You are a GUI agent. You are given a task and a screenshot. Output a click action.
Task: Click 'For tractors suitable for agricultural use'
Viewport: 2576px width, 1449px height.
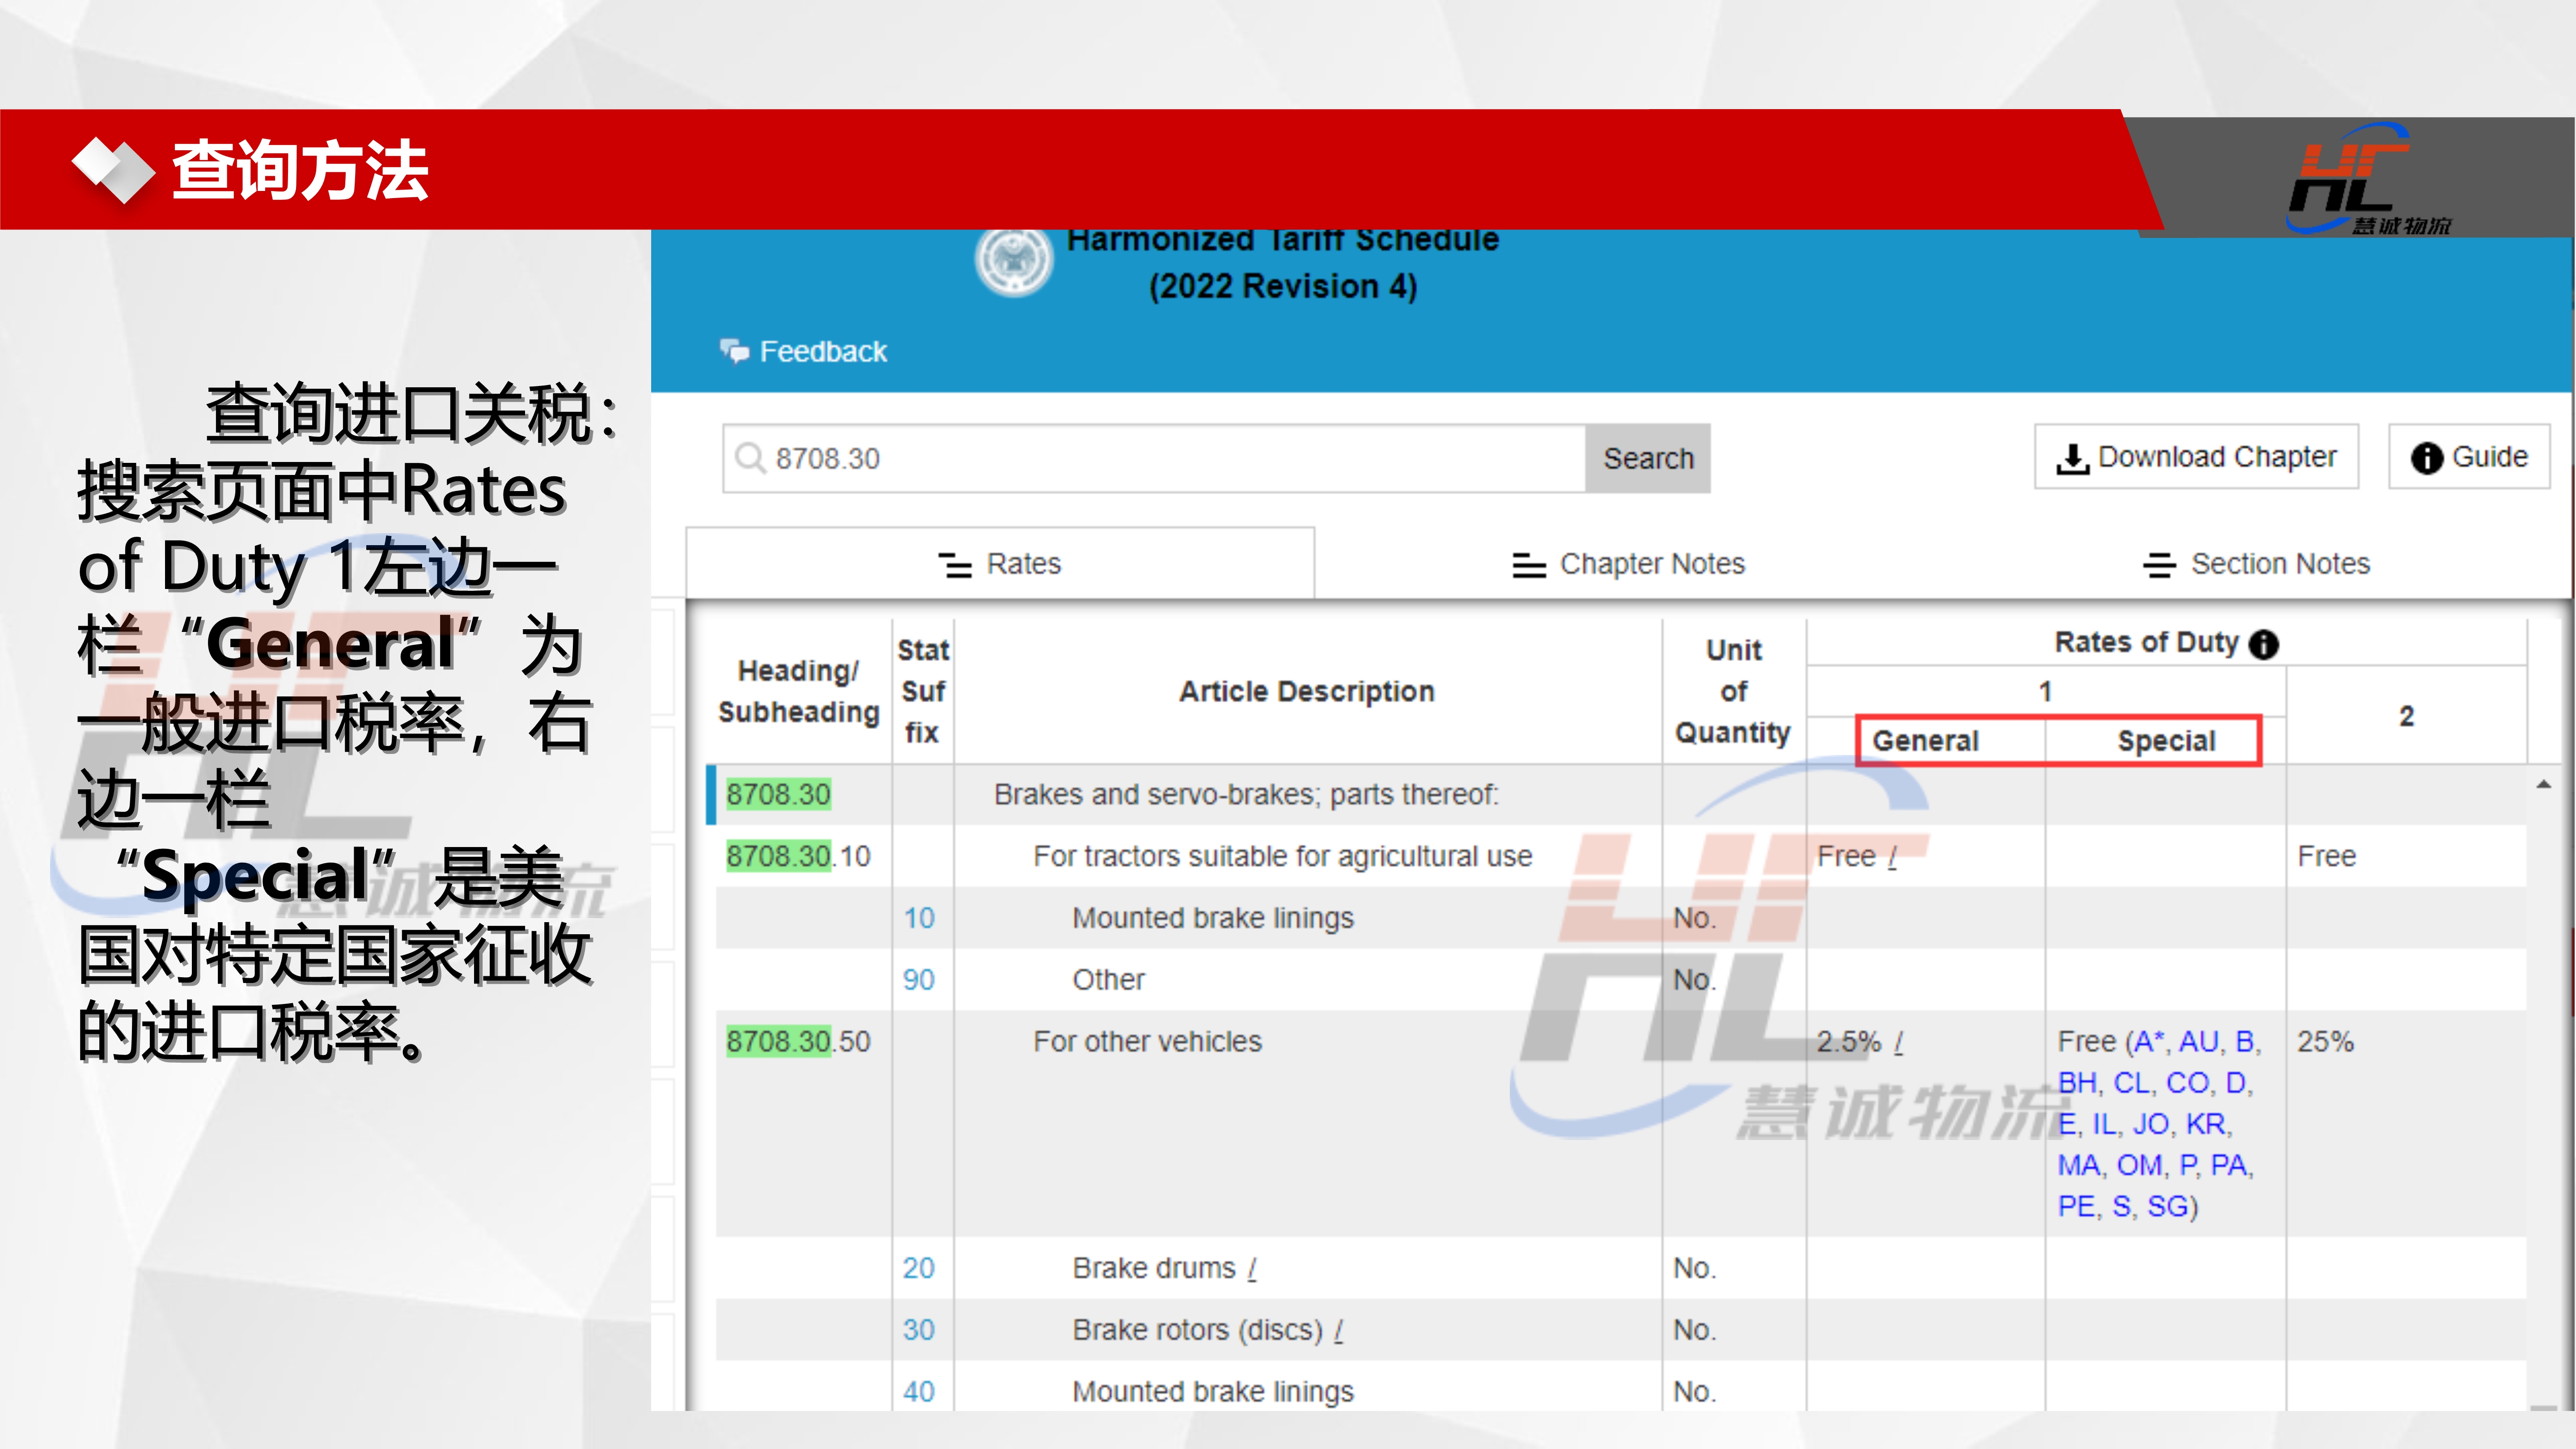(x=1282, y=856)
